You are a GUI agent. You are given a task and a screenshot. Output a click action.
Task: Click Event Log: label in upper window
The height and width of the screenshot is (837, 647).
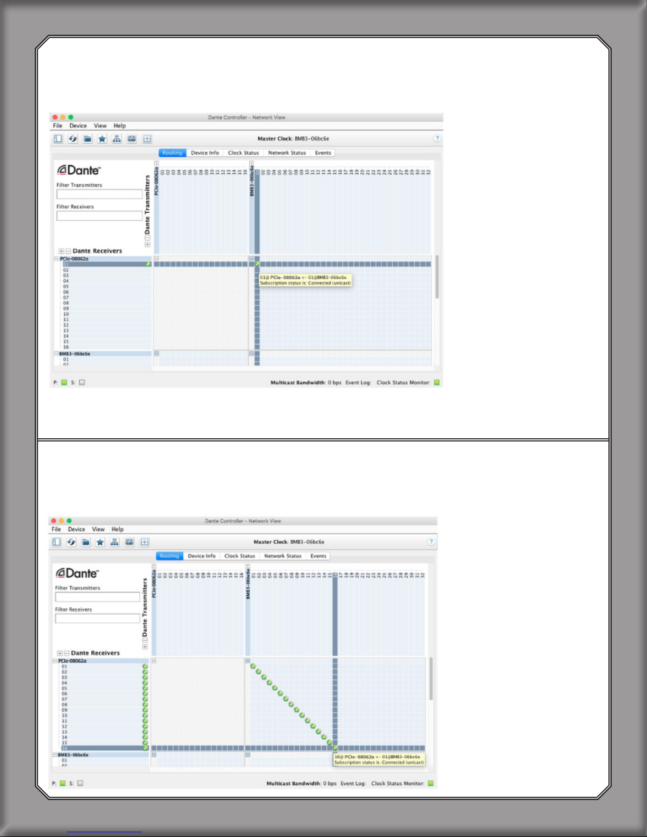(x=359, y=382)
